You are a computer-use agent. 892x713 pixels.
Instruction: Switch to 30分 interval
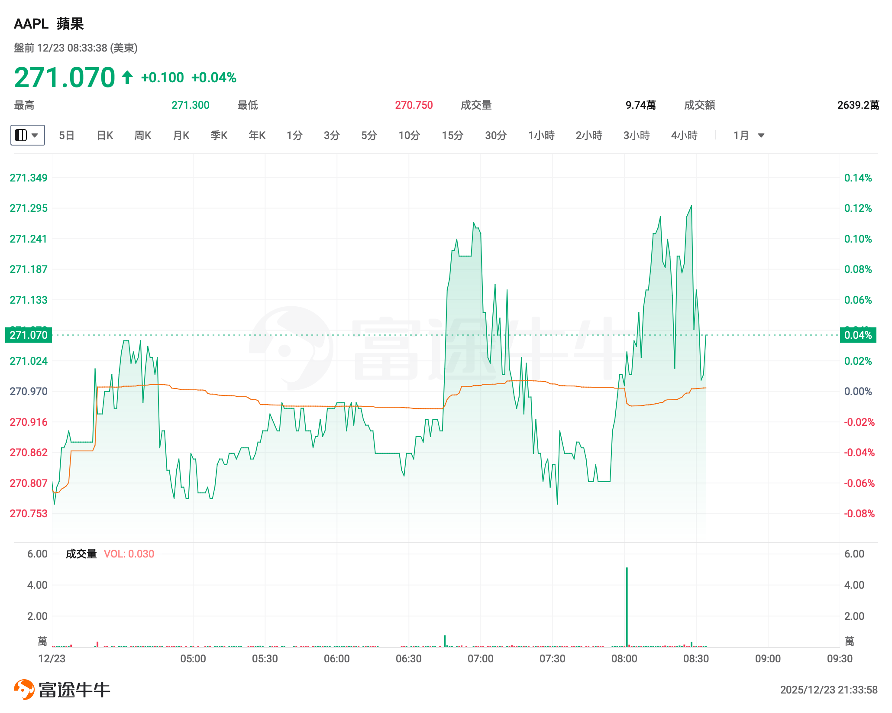(x=496, y=136)
